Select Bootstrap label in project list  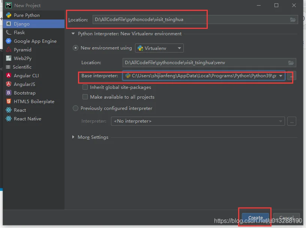(x=25, y=93)
